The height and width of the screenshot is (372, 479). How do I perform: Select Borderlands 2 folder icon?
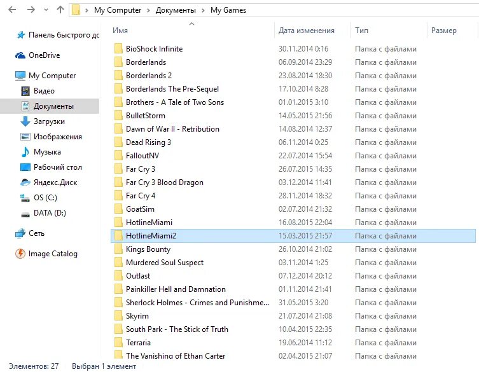pos(118,76)
